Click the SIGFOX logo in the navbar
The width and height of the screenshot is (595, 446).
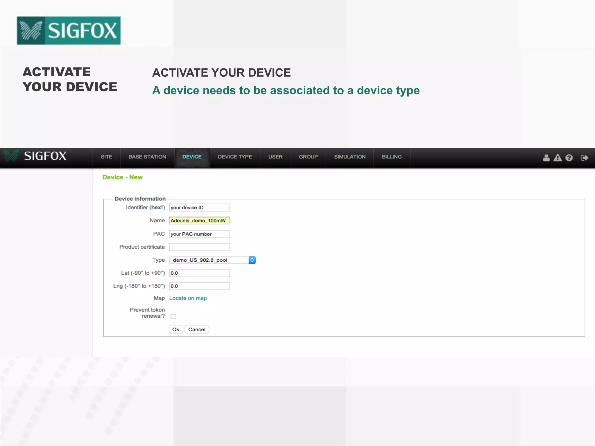pos(35,156)
